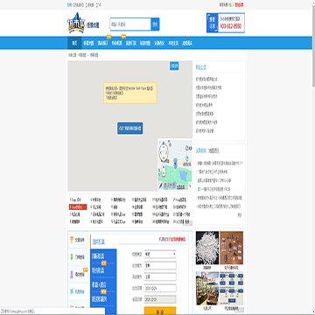This screenshot has width=315, height=315.
Task: Click the red link in the ticket form's top-right corner
Action: click(178, 239)
